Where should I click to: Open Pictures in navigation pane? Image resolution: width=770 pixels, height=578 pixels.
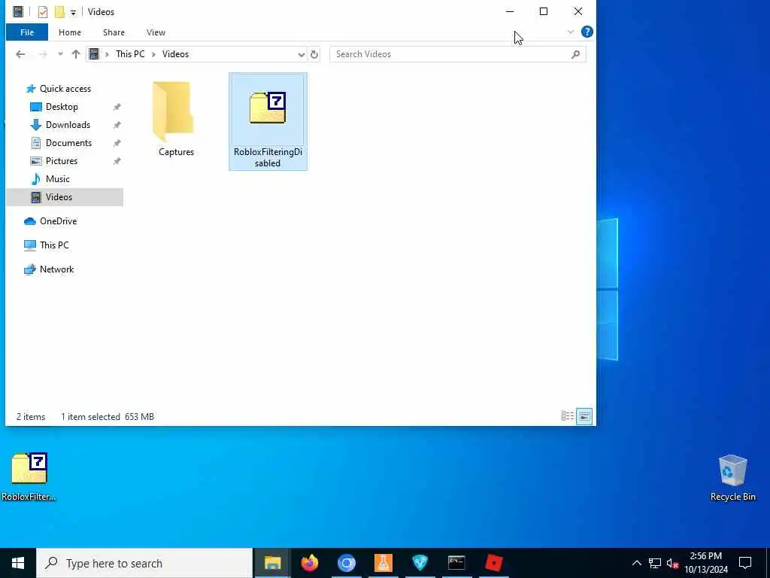click(x=62, y=161)
